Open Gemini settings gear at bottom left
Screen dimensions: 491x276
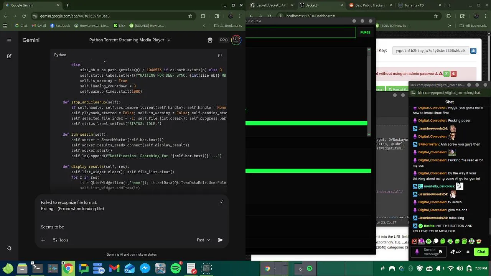[x=9, y=248]
